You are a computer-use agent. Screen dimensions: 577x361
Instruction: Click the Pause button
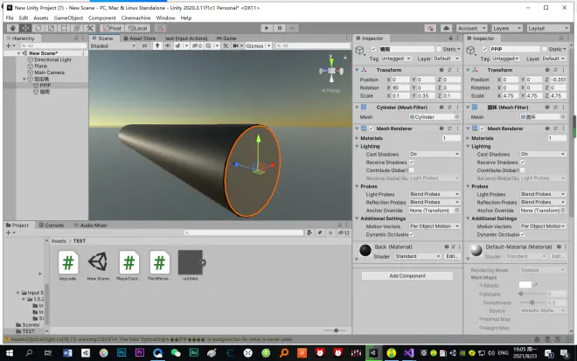tap(279, 28)
